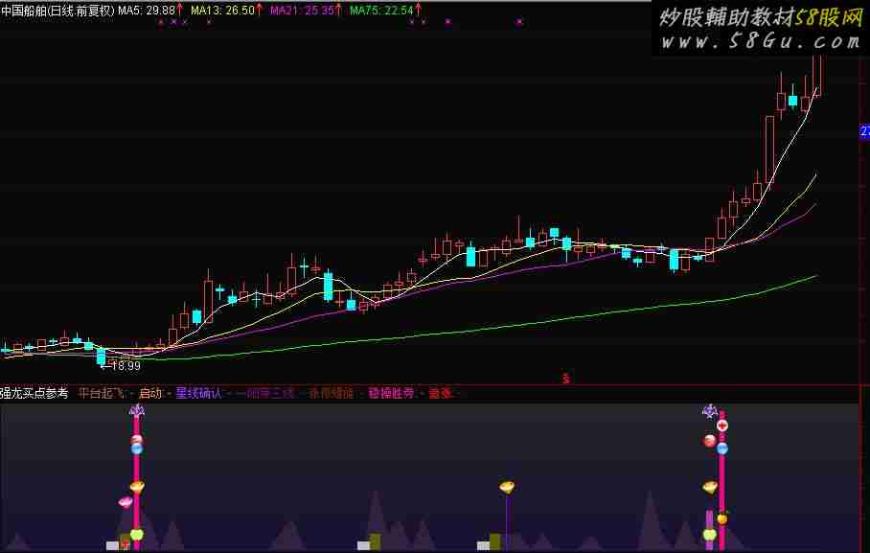Screen dimensions: 870x553
Task: Click the red ball icon on right signal
Action: click(x=710, y=442)
